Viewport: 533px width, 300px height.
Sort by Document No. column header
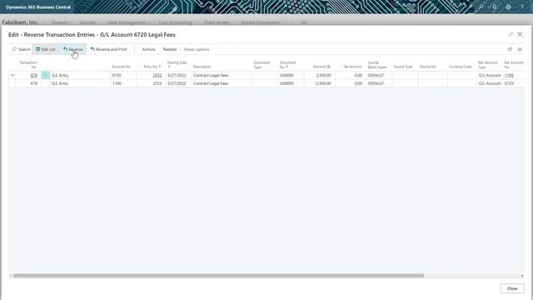coord(288,65)
